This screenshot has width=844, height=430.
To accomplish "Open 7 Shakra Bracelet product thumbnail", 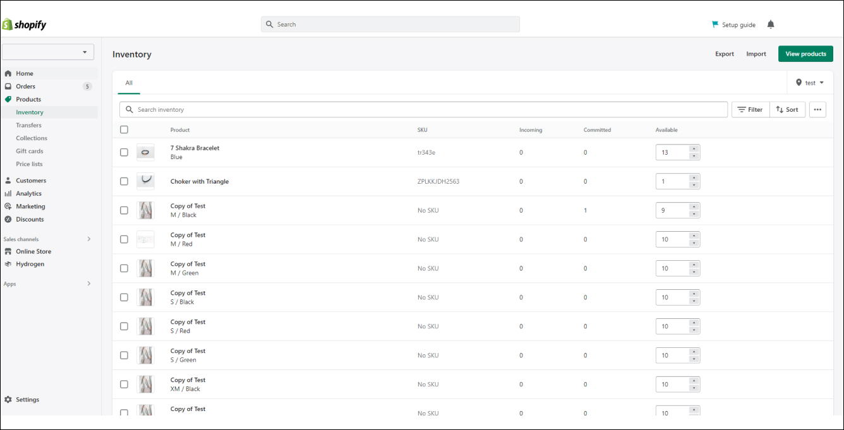I will click(145, 152).
